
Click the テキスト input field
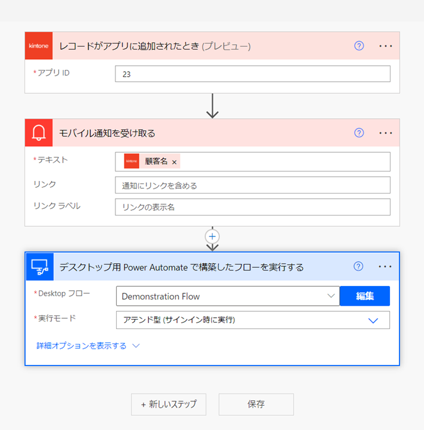point(252,162)
